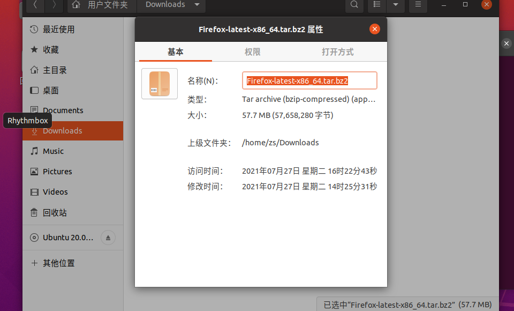Click the Downloads path bar button

171,5
